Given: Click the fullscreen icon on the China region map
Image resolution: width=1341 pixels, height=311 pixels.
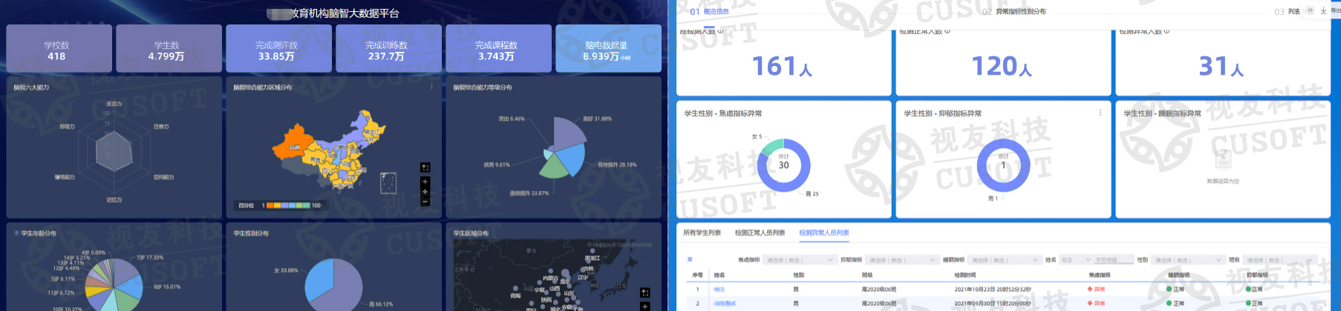Looking at the screenshot, I should [425, 167].
